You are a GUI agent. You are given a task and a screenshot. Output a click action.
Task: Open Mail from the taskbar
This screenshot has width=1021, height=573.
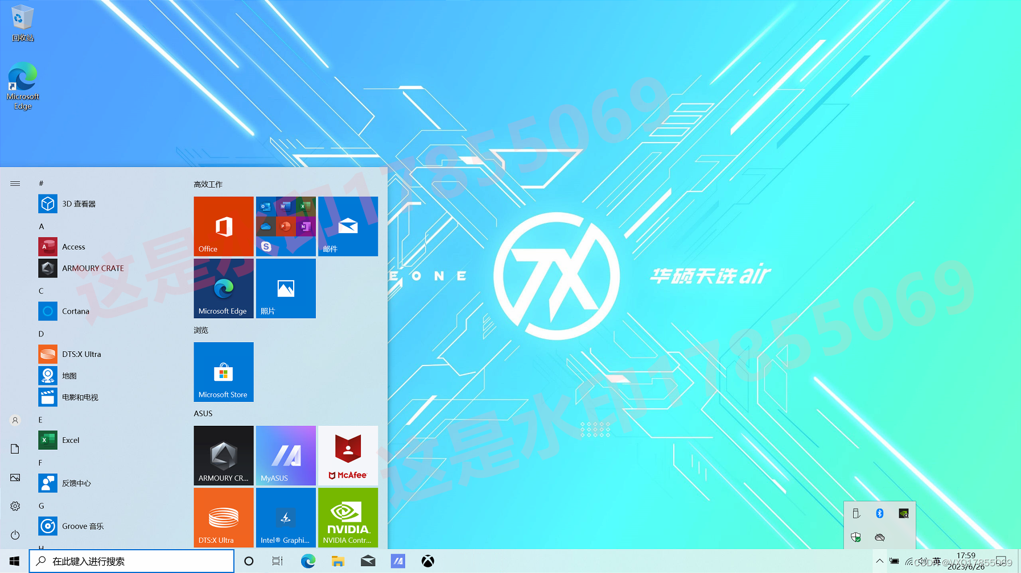(x=368, y=561)
